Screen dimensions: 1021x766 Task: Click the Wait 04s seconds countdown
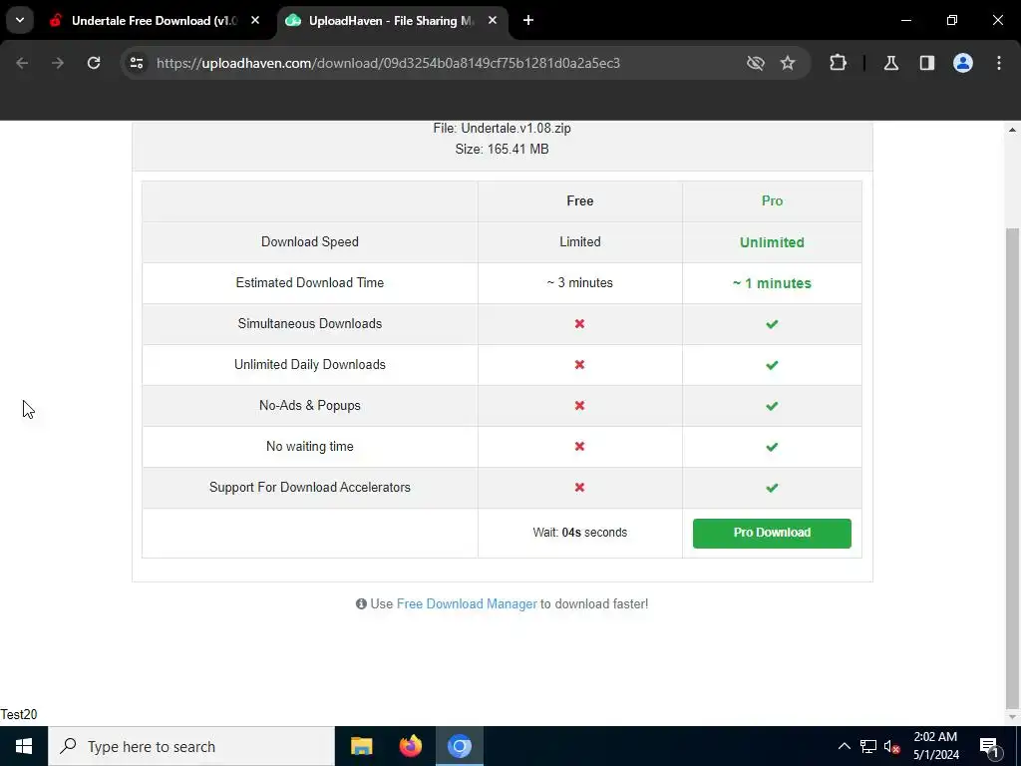(x=579, y=533)
